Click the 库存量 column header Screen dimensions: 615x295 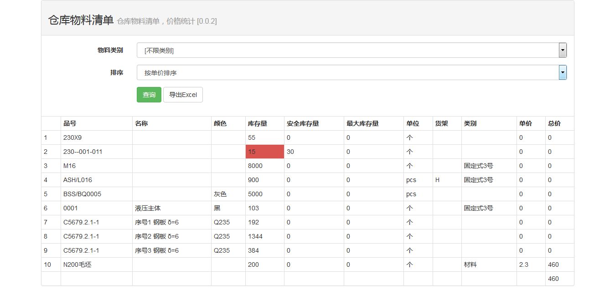[257, 123]
